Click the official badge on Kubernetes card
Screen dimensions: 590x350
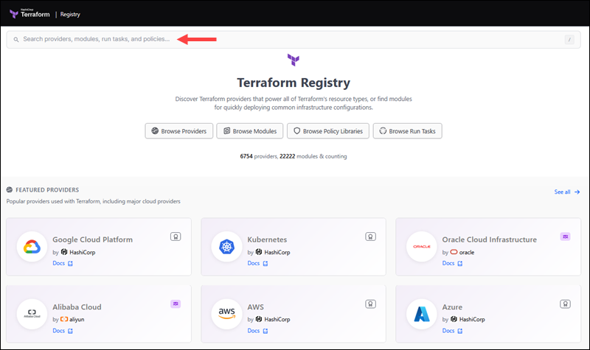(x=371, y=237)
